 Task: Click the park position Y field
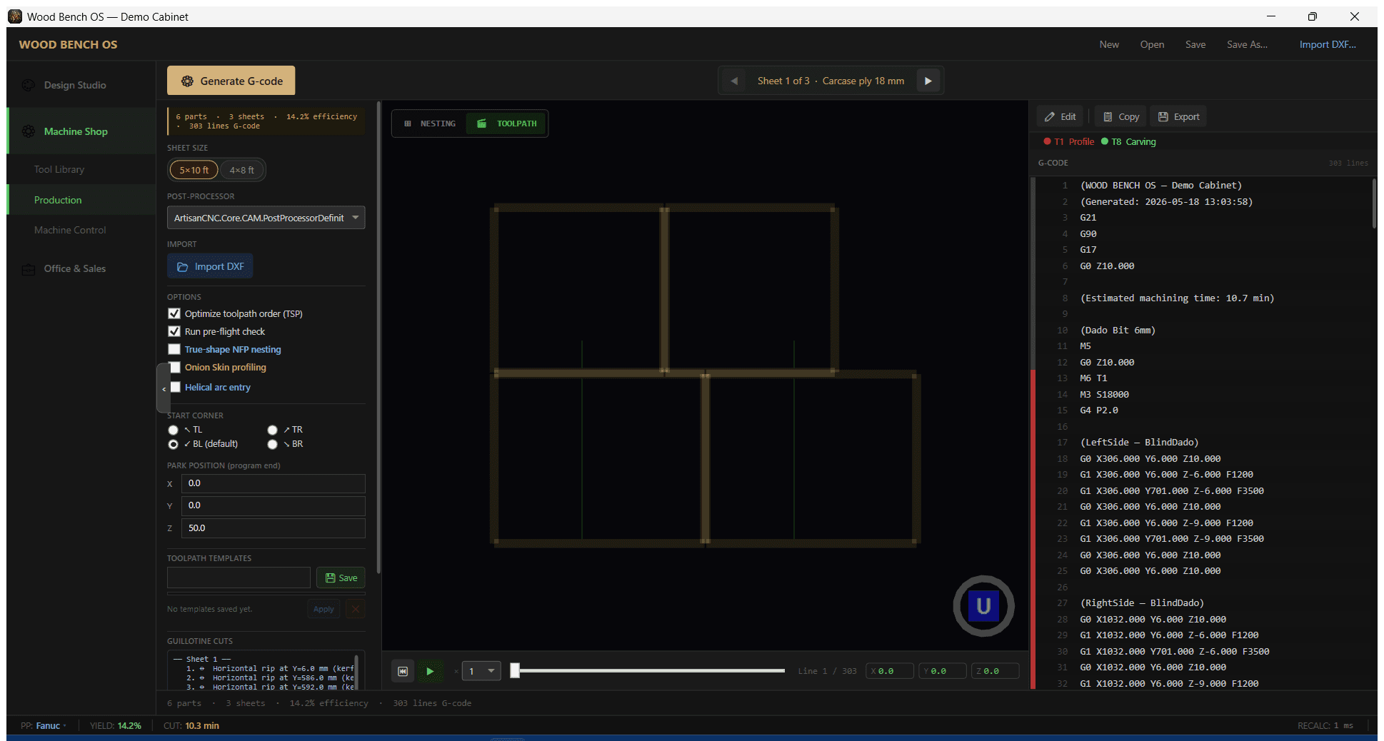(273, 505)
